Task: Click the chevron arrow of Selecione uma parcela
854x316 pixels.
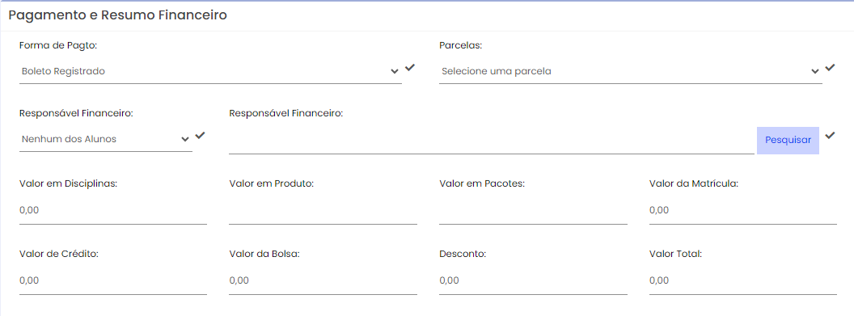Action: (815, 72)
